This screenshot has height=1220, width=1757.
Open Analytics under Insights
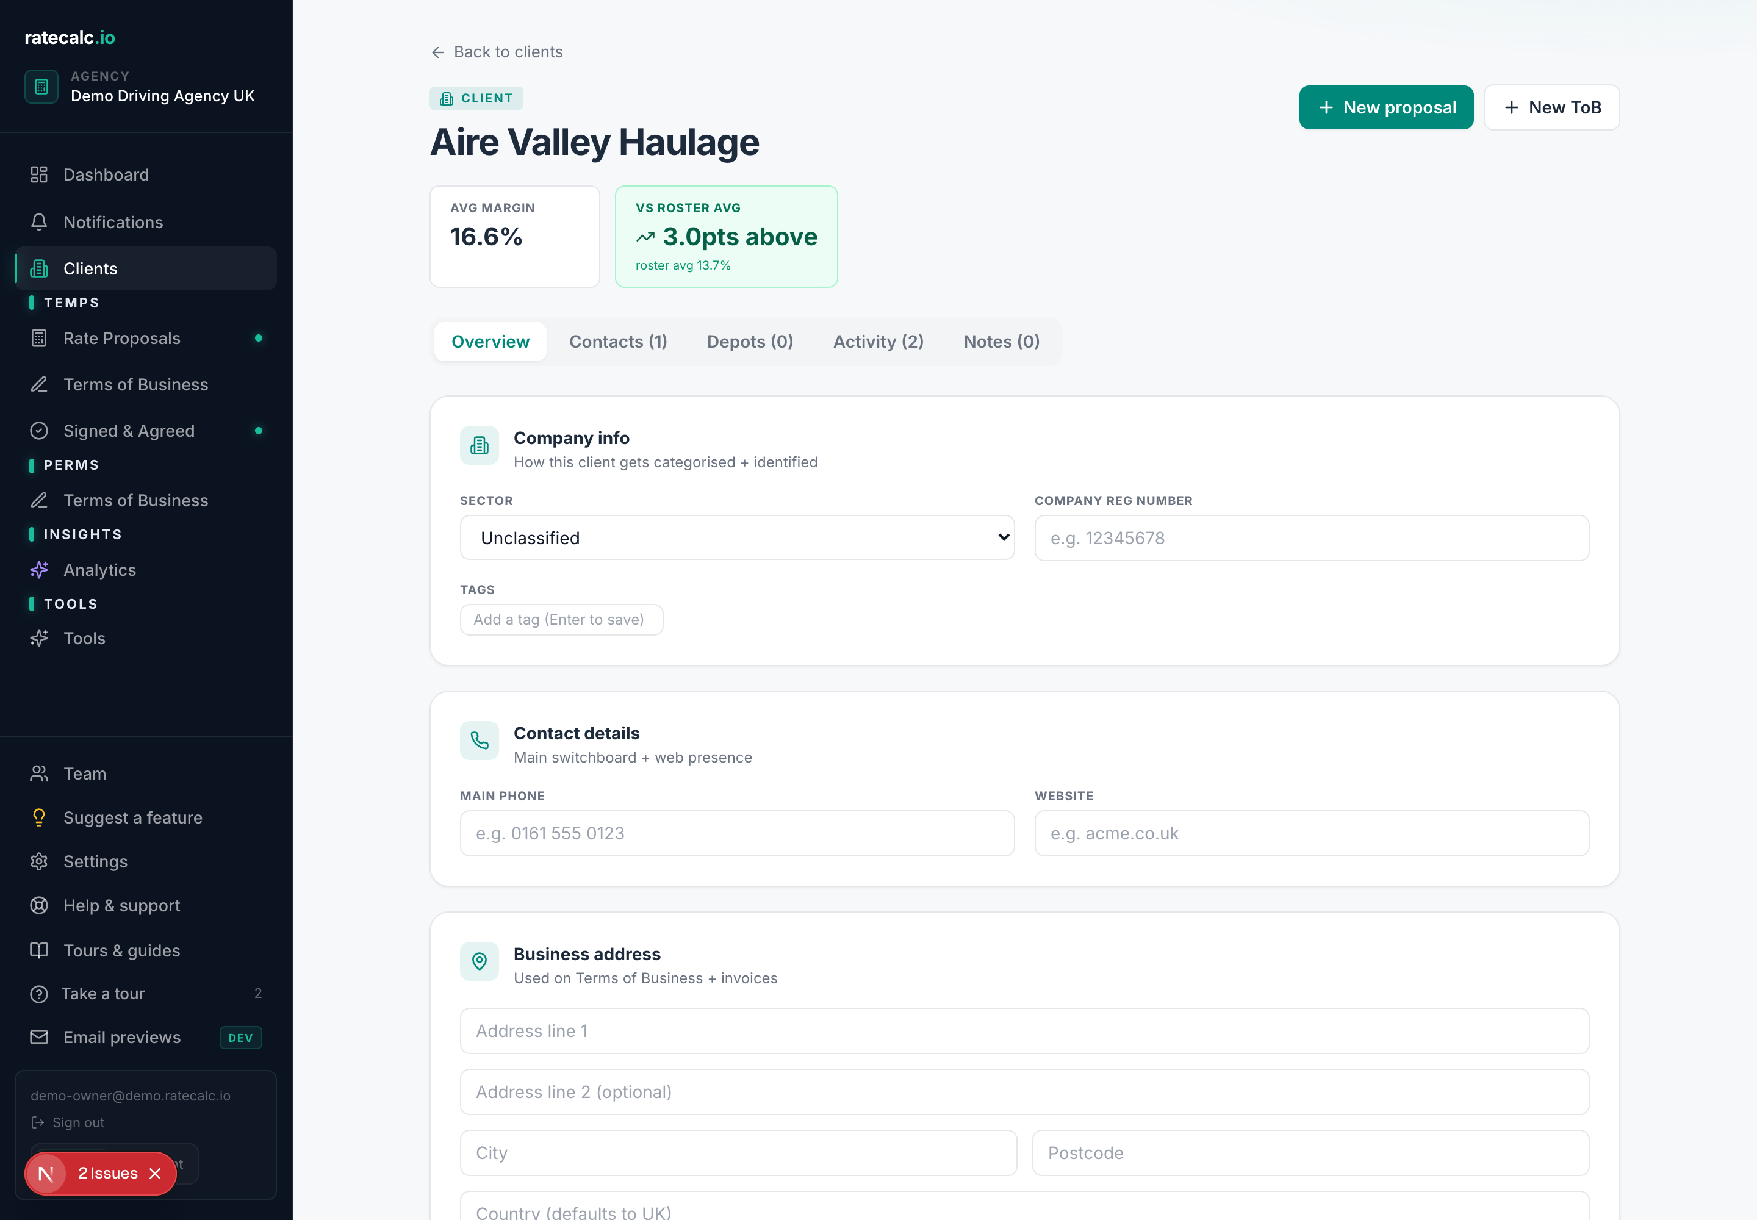(146, 570)
